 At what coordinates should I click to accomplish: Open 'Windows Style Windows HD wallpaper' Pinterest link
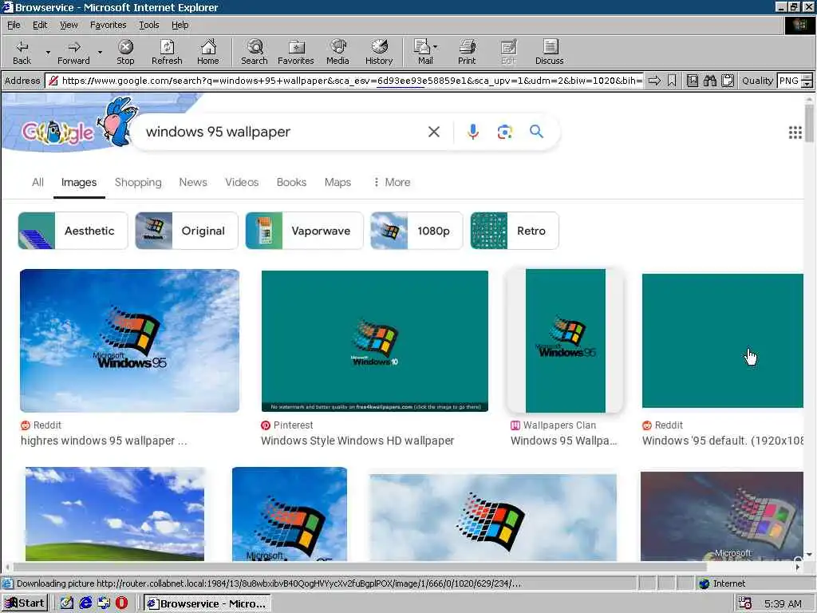[x=357, y=441]
